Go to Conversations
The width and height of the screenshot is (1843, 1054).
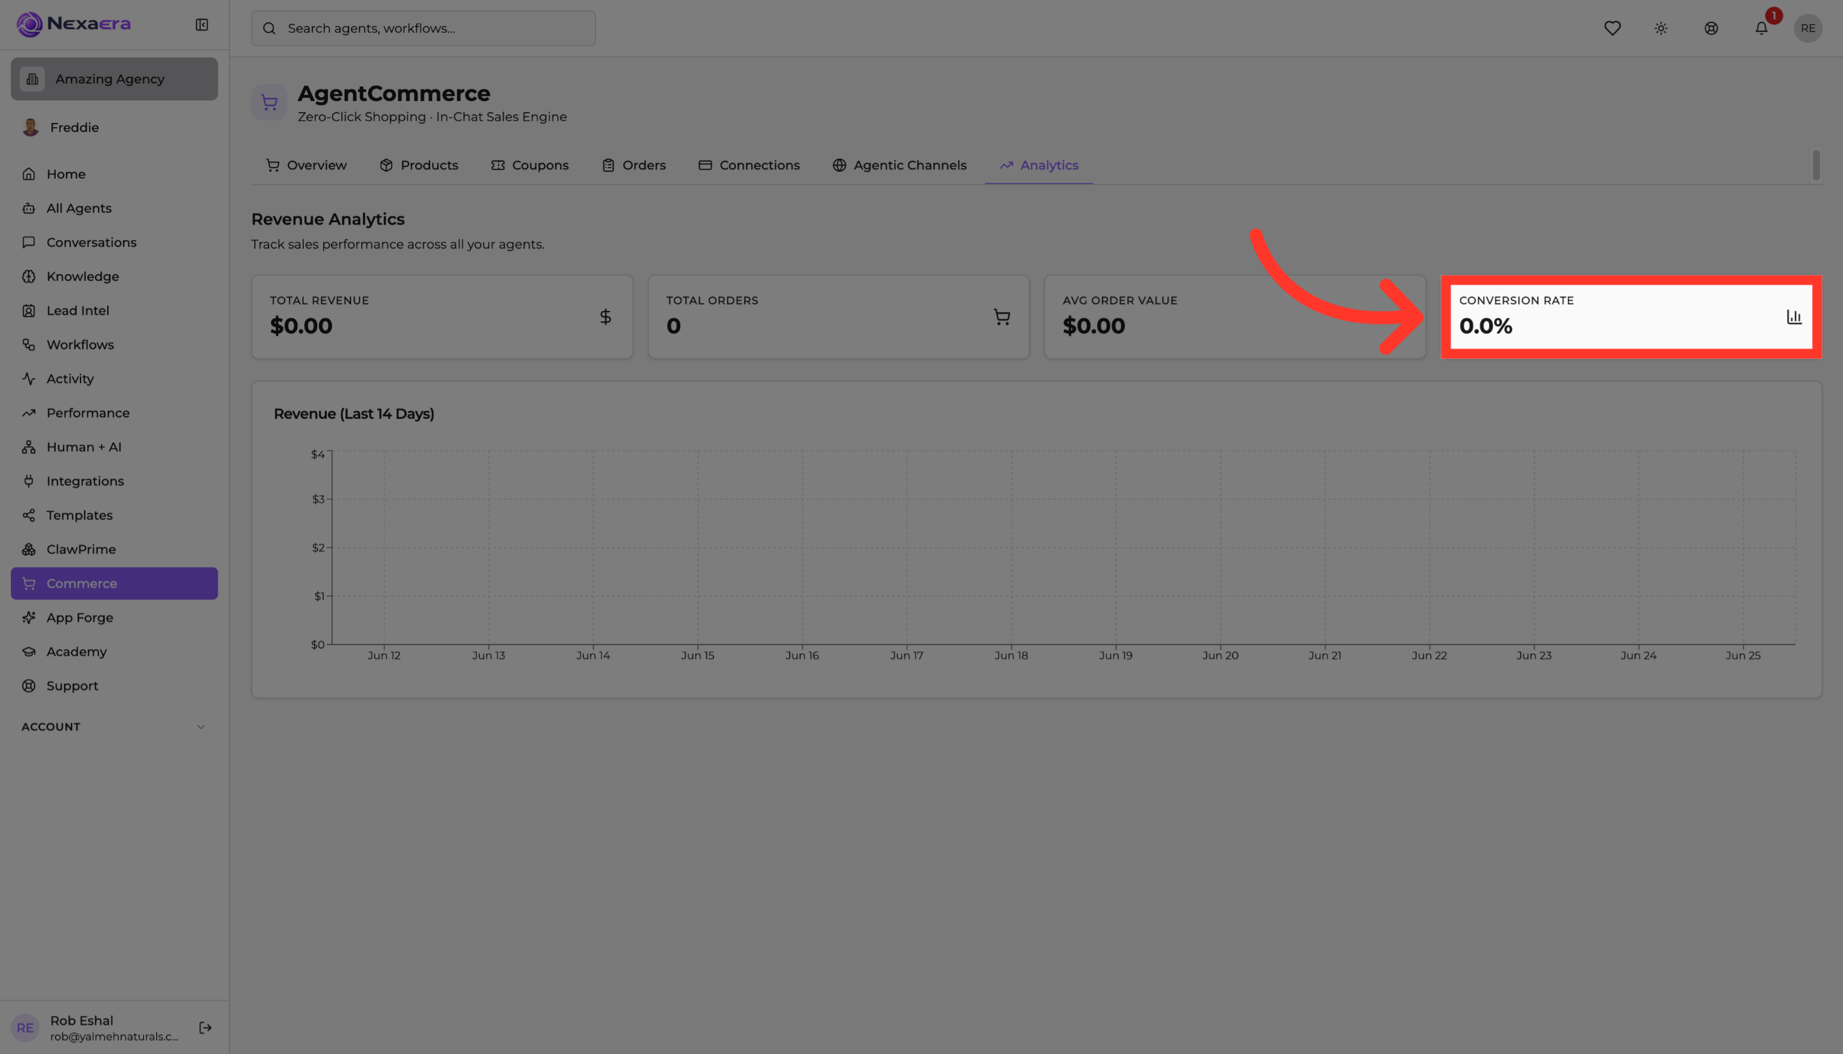[114, 242]
